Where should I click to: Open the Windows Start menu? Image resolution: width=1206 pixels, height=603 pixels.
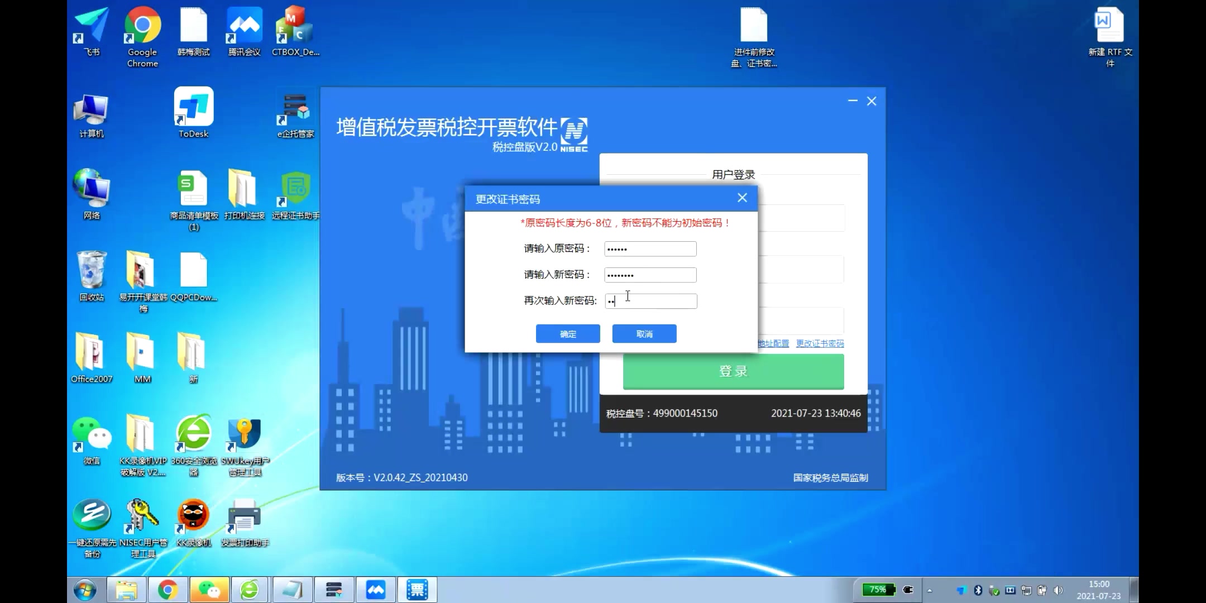(85, 590)
